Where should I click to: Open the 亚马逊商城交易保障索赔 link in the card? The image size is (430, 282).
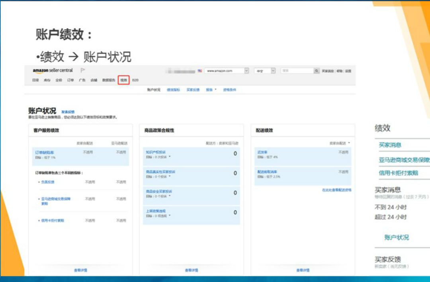click(56, 201)
